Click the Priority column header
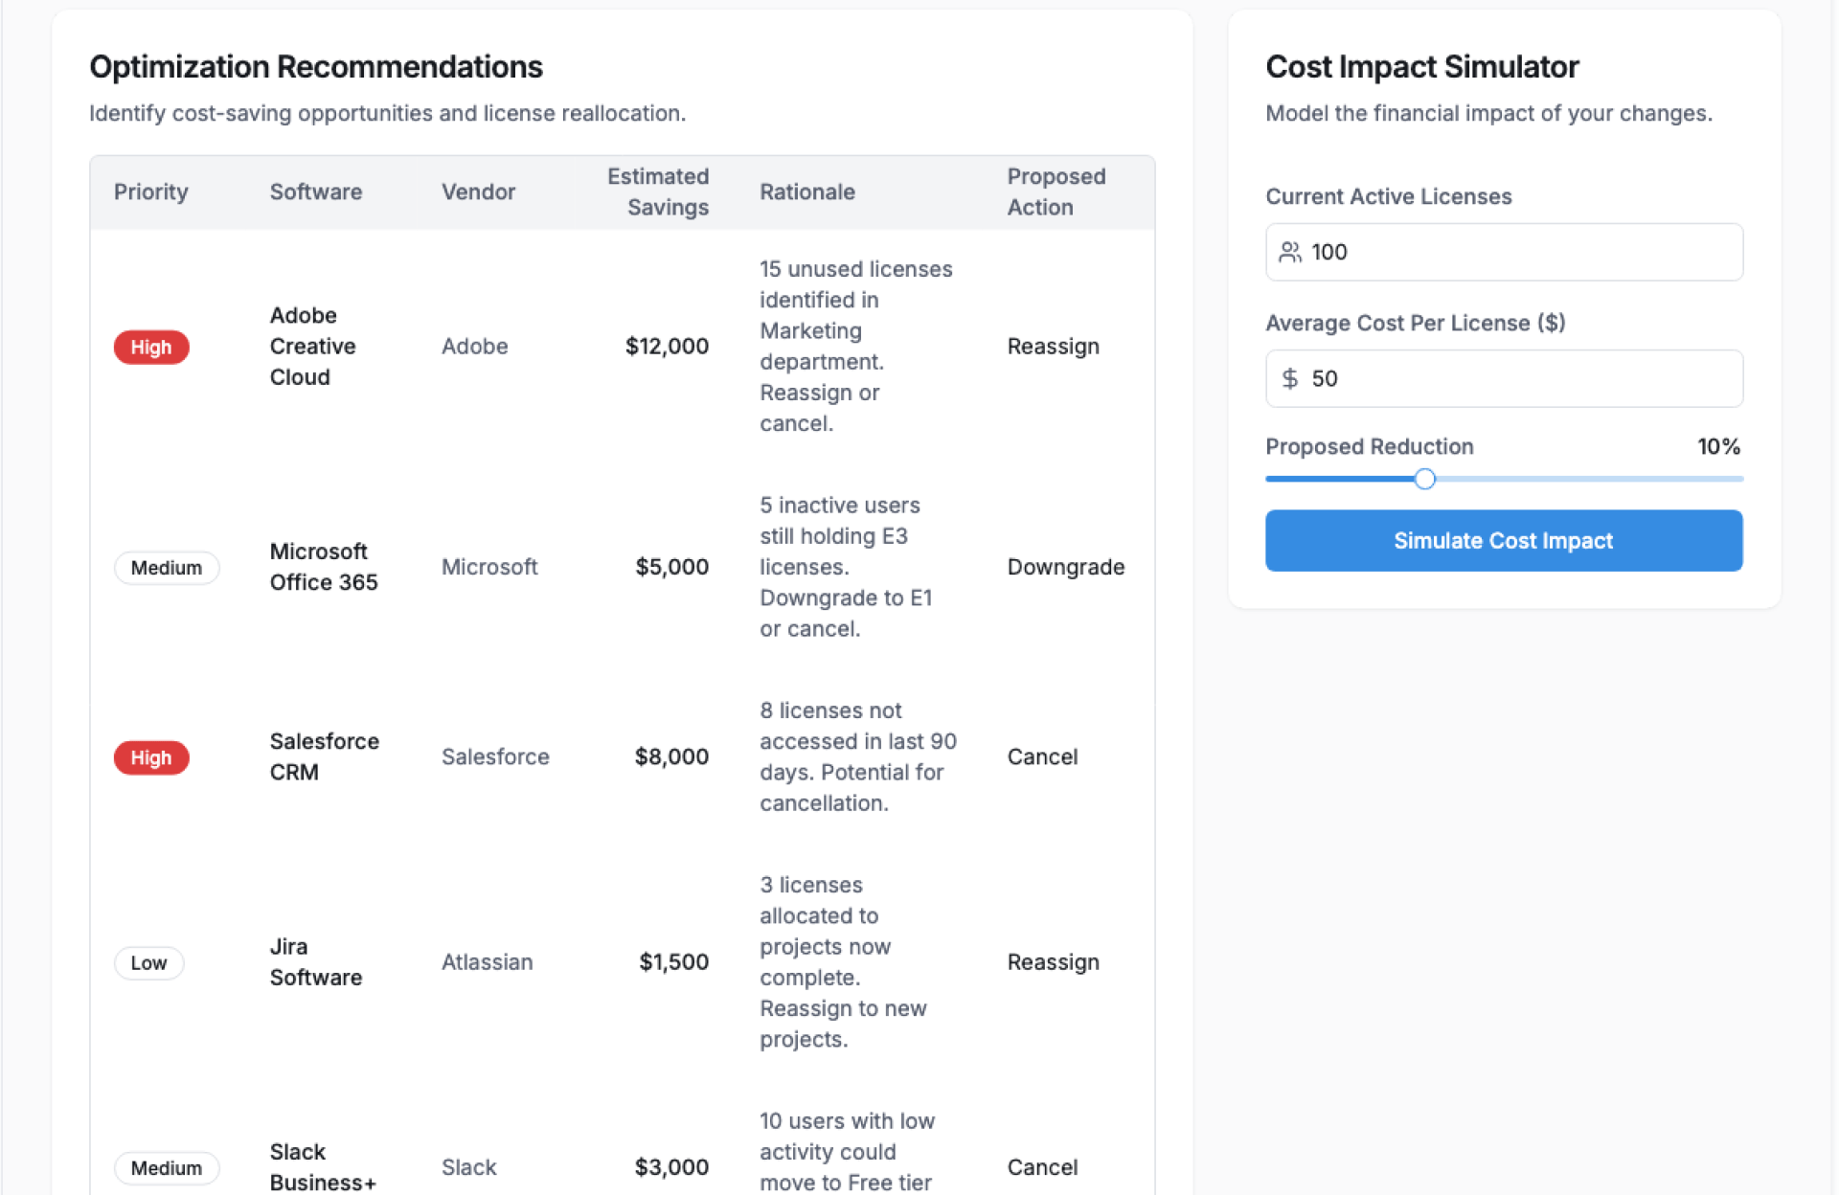Viewport: 1839px width, 1195px height. (151, 192)
